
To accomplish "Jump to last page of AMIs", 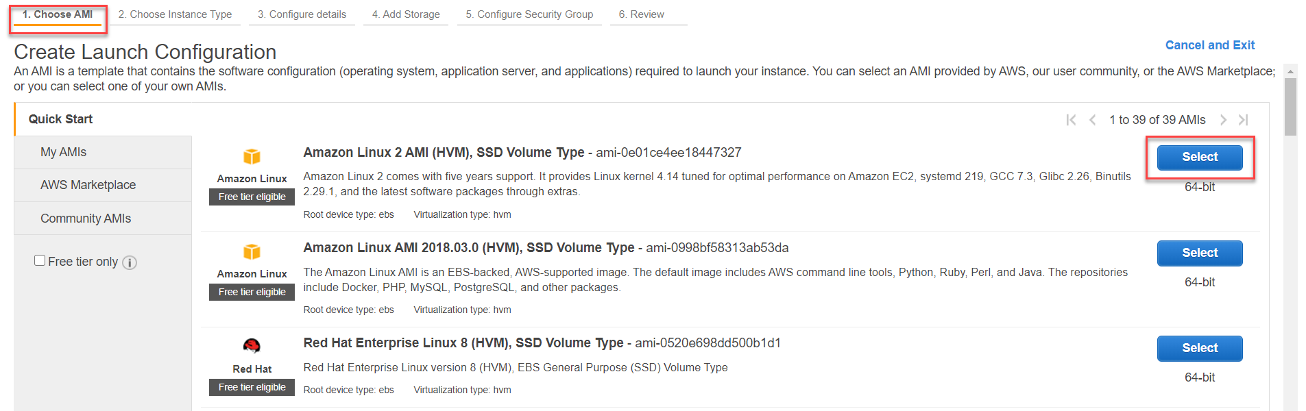I will point(1243,120).
